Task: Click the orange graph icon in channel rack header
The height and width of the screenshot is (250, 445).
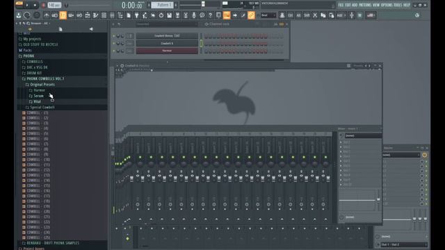Action: [x=281, y=24]
